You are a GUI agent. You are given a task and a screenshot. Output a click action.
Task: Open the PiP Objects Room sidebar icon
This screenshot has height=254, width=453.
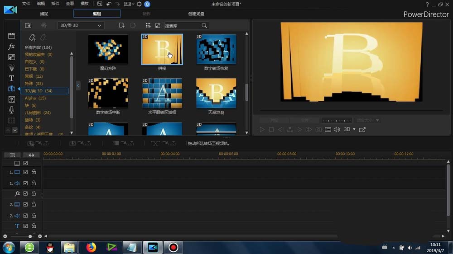tap(11, 57)
